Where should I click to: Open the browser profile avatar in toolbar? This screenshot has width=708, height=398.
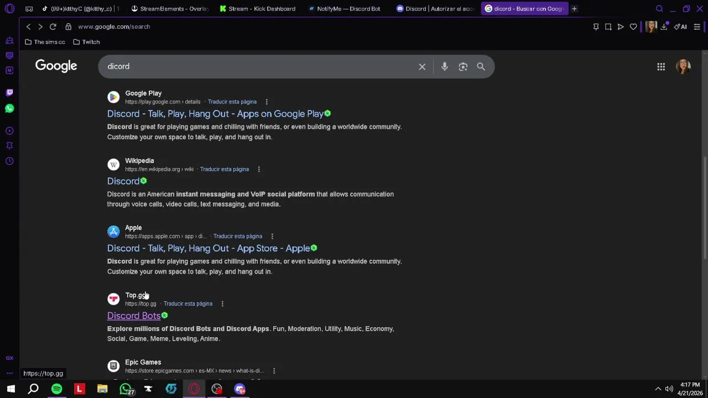pyautogui.click(x=650, y=27)
